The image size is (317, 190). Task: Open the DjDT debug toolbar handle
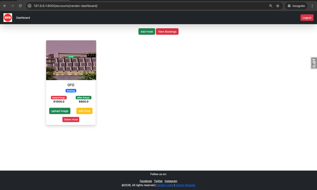(314, 63)
